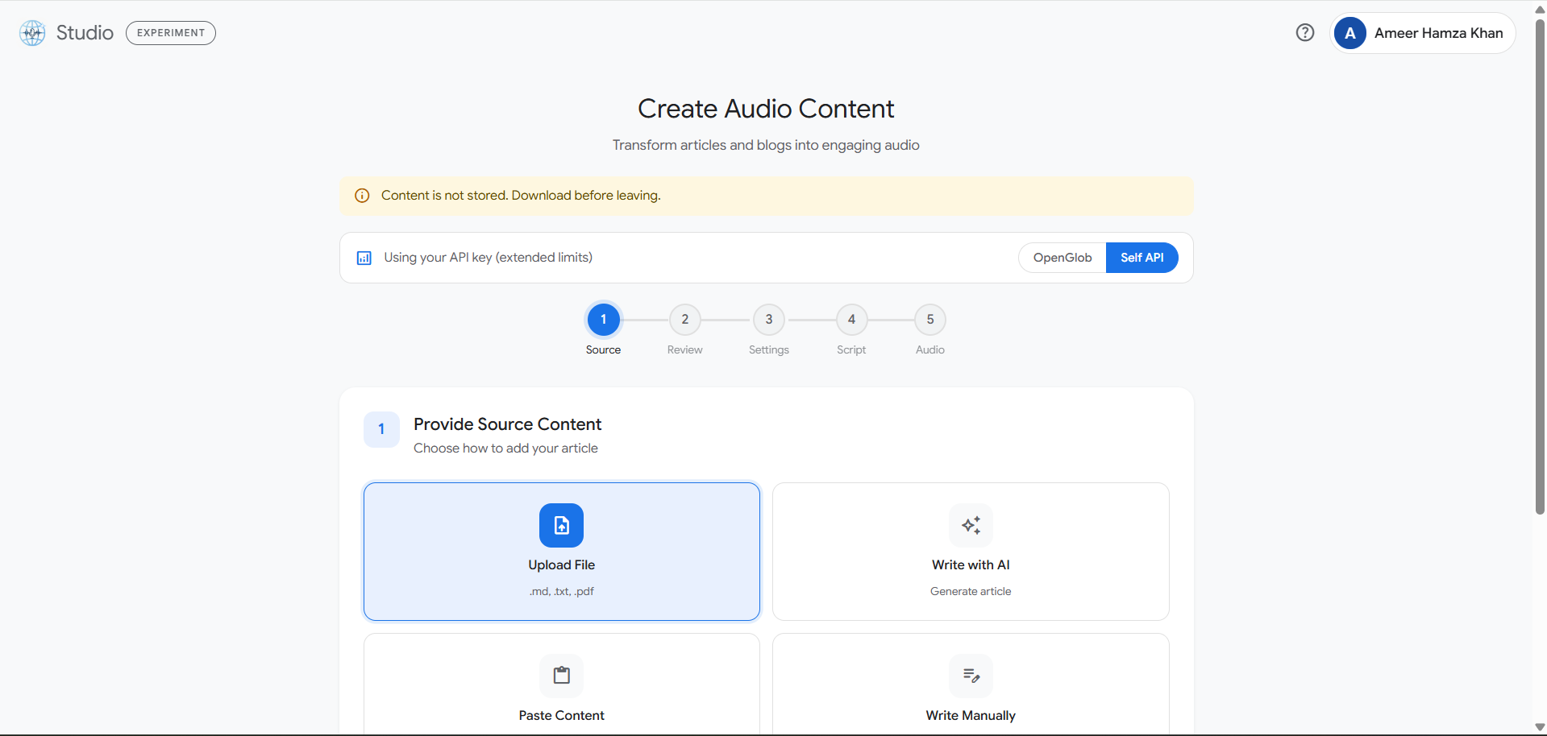The height and width of the screenshot is (736, 1547).
Task: Jump to the Audio step
Action: [929, 319]
